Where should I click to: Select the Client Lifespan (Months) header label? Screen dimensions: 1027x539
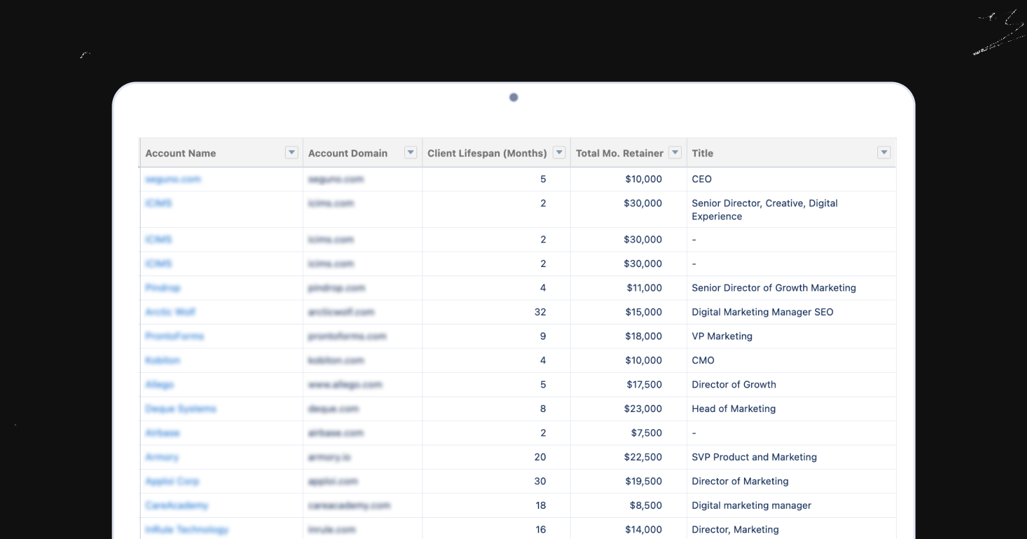[487, 153]
